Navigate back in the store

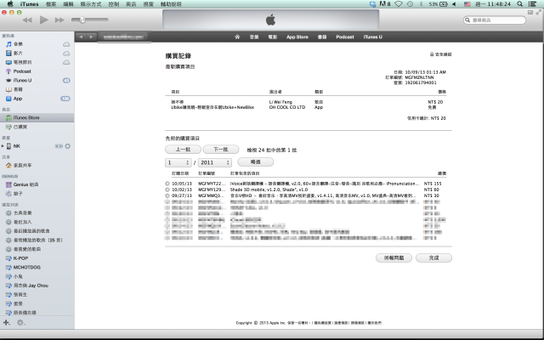81,37
